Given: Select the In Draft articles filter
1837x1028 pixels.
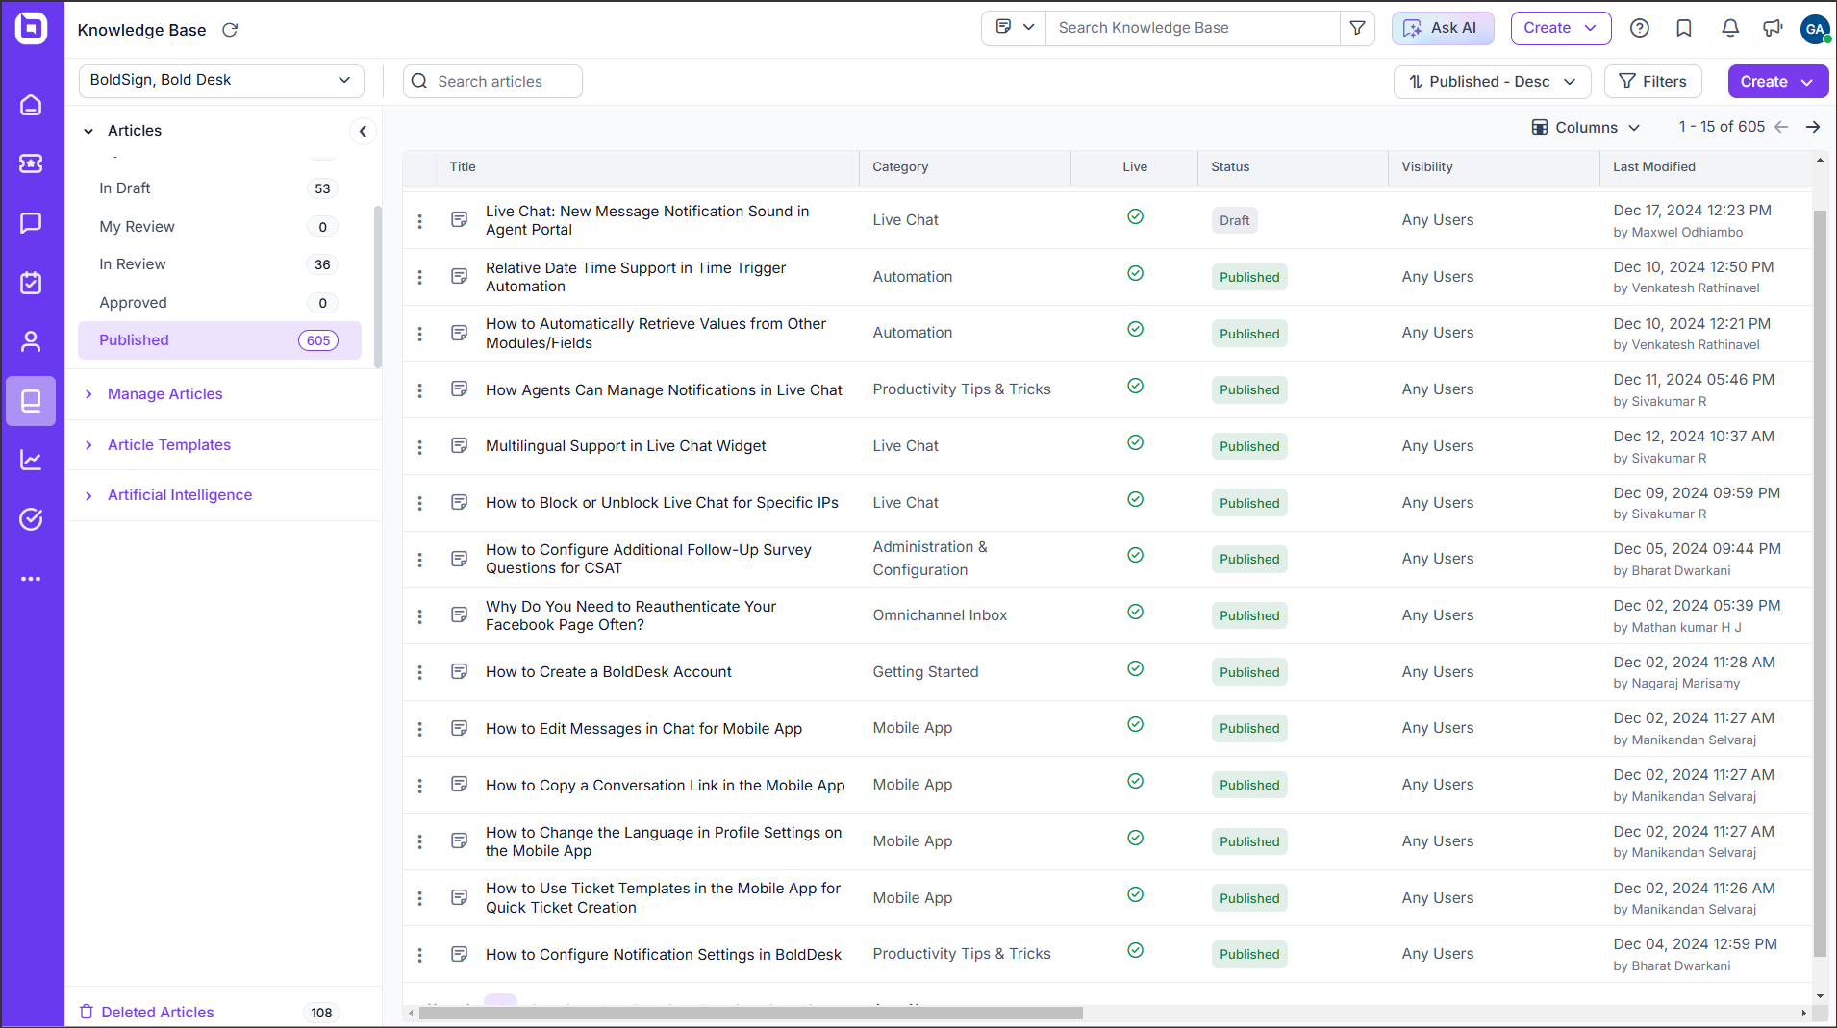Looking at the screenshot, I should 219,188.
